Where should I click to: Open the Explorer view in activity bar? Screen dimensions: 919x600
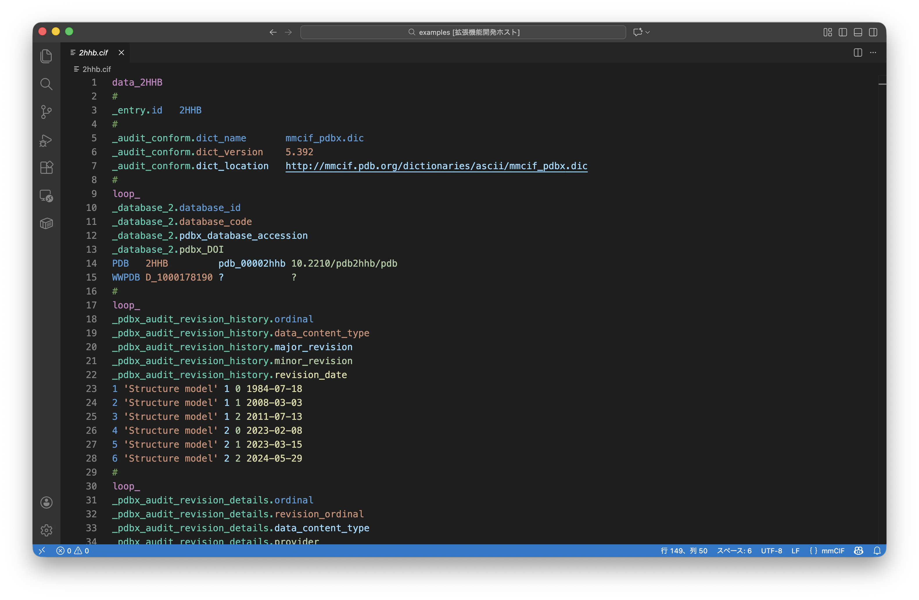tap(46, 56)
